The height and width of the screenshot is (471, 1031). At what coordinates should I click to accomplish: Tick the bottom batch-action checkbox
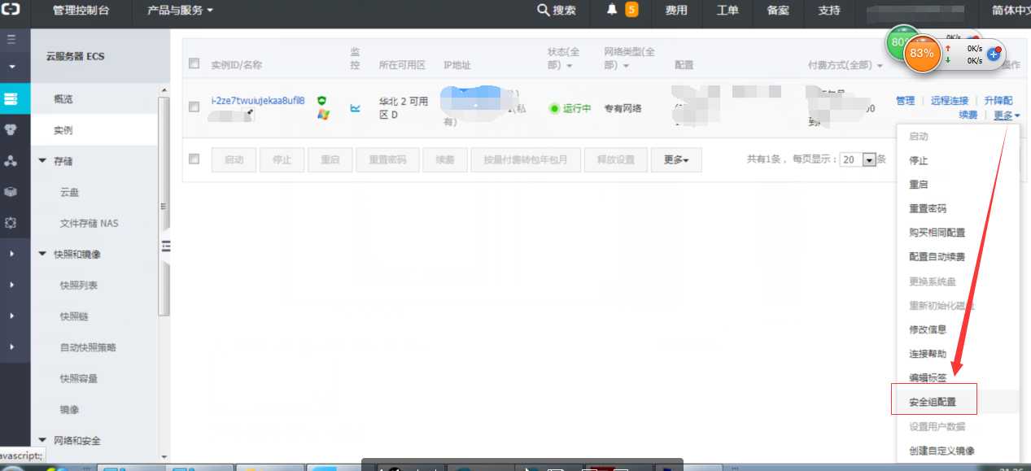(194, 159)
